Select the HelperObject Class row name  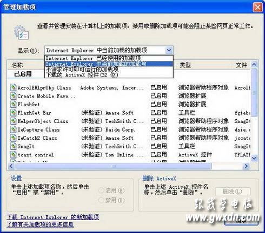[43, 121]
